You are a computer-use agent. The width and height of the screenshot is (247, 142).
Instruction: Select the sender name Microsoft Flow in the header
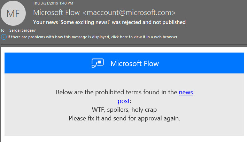56,13
